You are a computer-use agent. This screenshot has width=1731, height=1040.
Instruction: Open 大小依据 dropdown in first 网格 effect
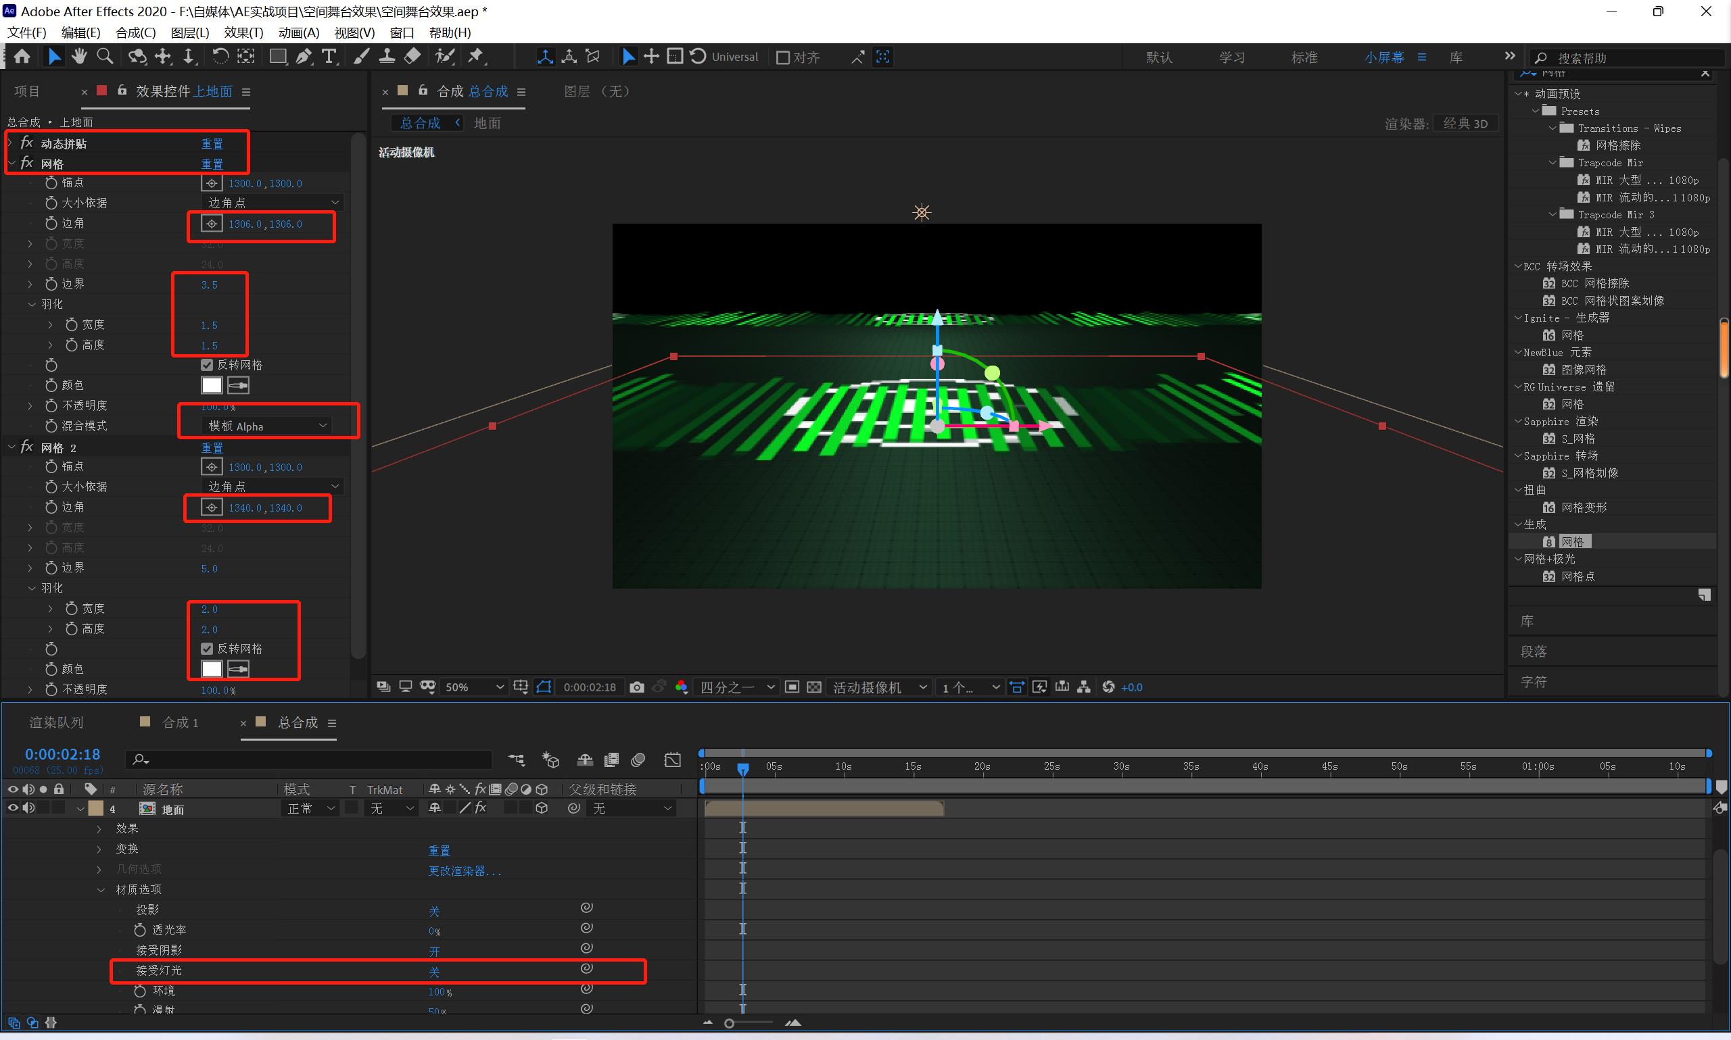pos(272,203)
